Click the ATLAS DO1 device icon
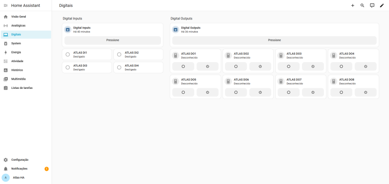Image resolution: width=389 pixels, height=184 pixels. (176, 55)
